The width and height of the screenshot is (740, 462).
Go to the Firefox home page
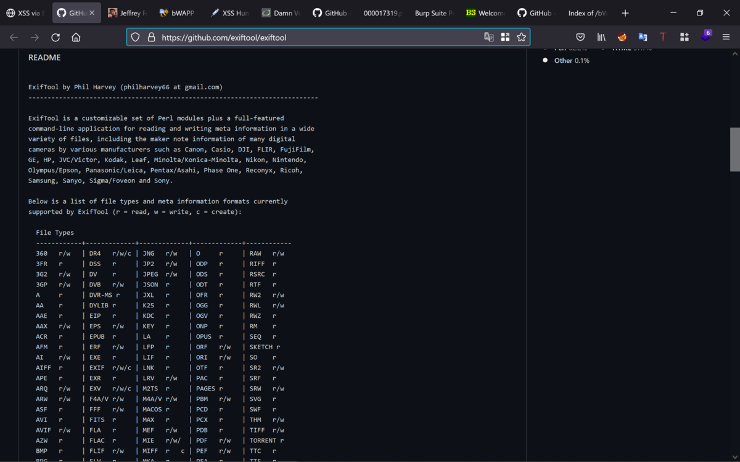pos(76,37)
